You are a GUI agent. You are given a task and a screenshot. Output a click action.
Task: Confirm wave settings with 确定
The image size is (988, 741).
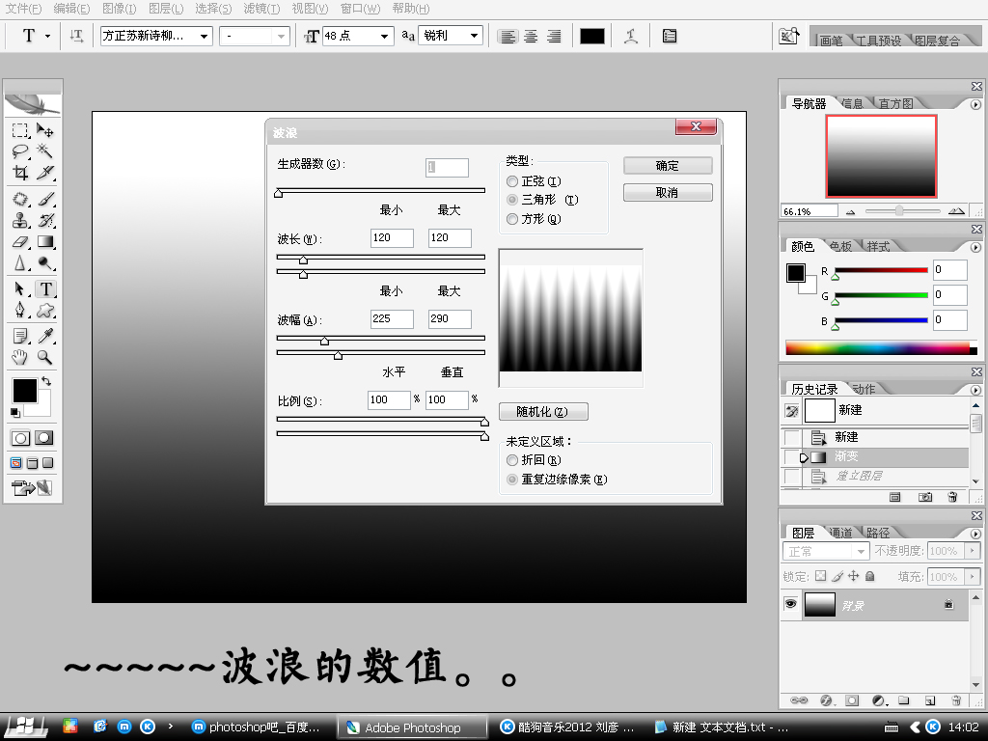pyautogui.click(x=668, y=166)
